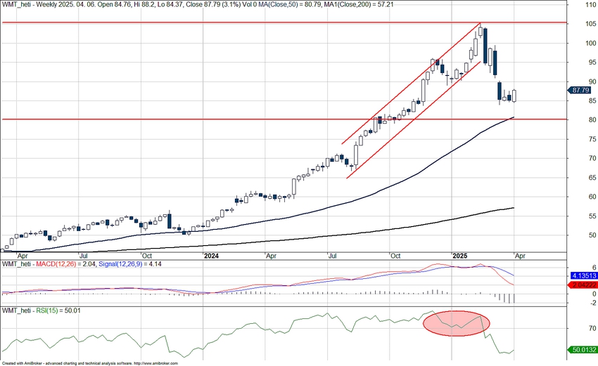Viewport: 598px width, 366px height.
Task: Click the 75 price axis label
Action: tap(592, 139)
